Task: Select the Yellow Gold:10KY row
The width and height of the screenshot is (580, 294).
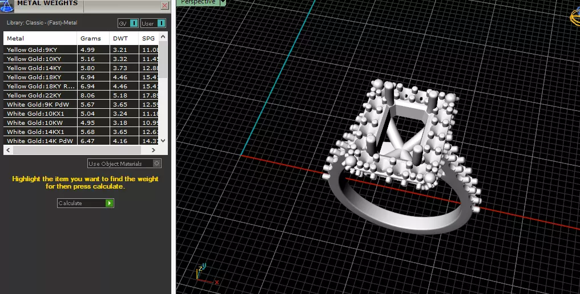Action: point(81,59)
